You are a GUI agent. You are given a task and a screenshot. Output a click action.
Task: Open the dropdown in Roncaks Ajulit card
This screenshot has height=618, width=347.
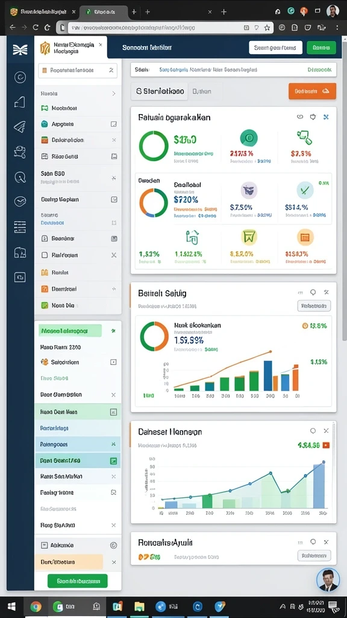pyautogui.click(x=314, y=556)
